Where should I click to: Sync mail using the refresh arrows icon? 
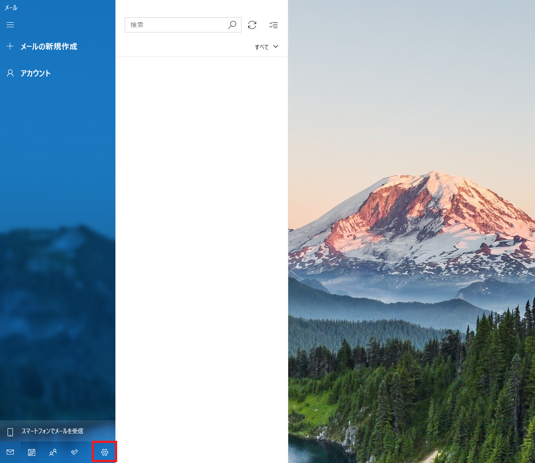tap(252, 25)
